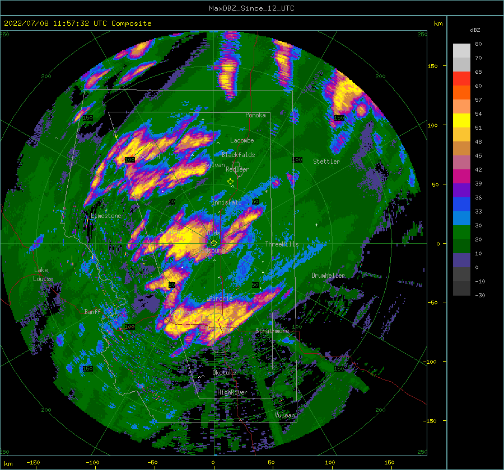Click the Blackfalds city label

[238, 155]
